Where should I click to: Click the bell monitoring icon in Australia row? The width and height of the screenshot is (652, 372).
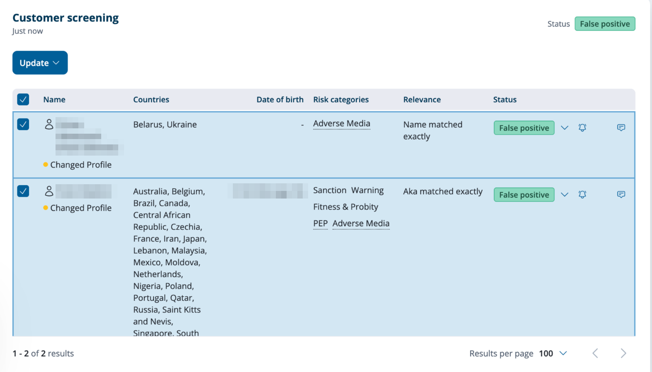[582, 194]
